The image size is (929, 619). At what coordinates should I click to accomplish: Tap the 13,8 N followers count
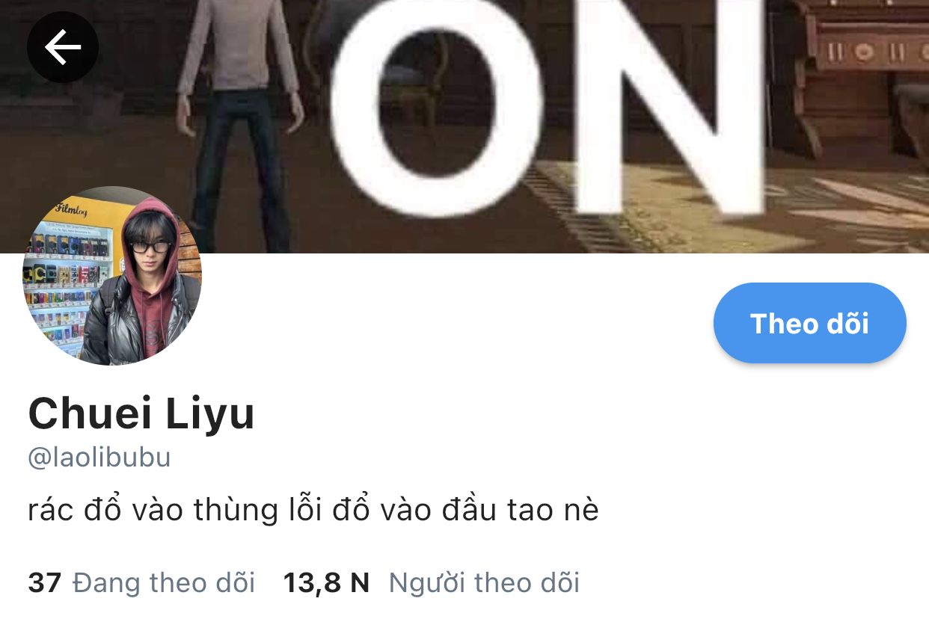pyautogui.click(x=326, y=582)
